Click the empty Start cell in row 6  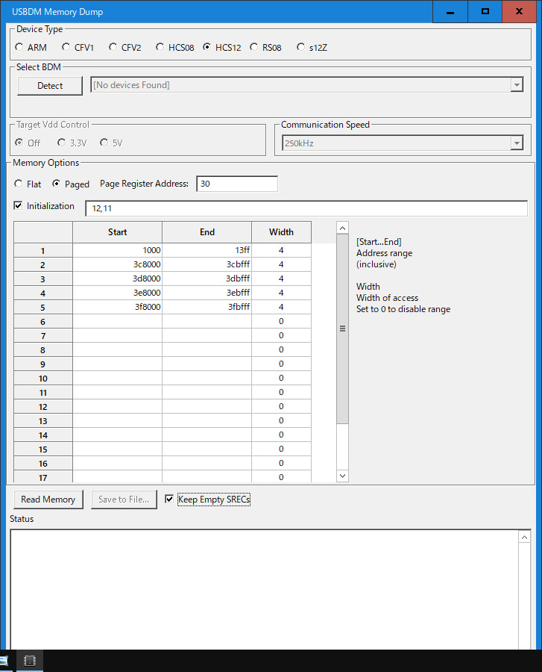coord(117,321)
